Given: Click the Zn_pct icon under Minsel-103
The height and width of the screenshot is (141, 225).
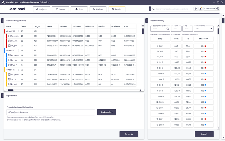Looking at the screenshot, I should (x=9, y=84).
